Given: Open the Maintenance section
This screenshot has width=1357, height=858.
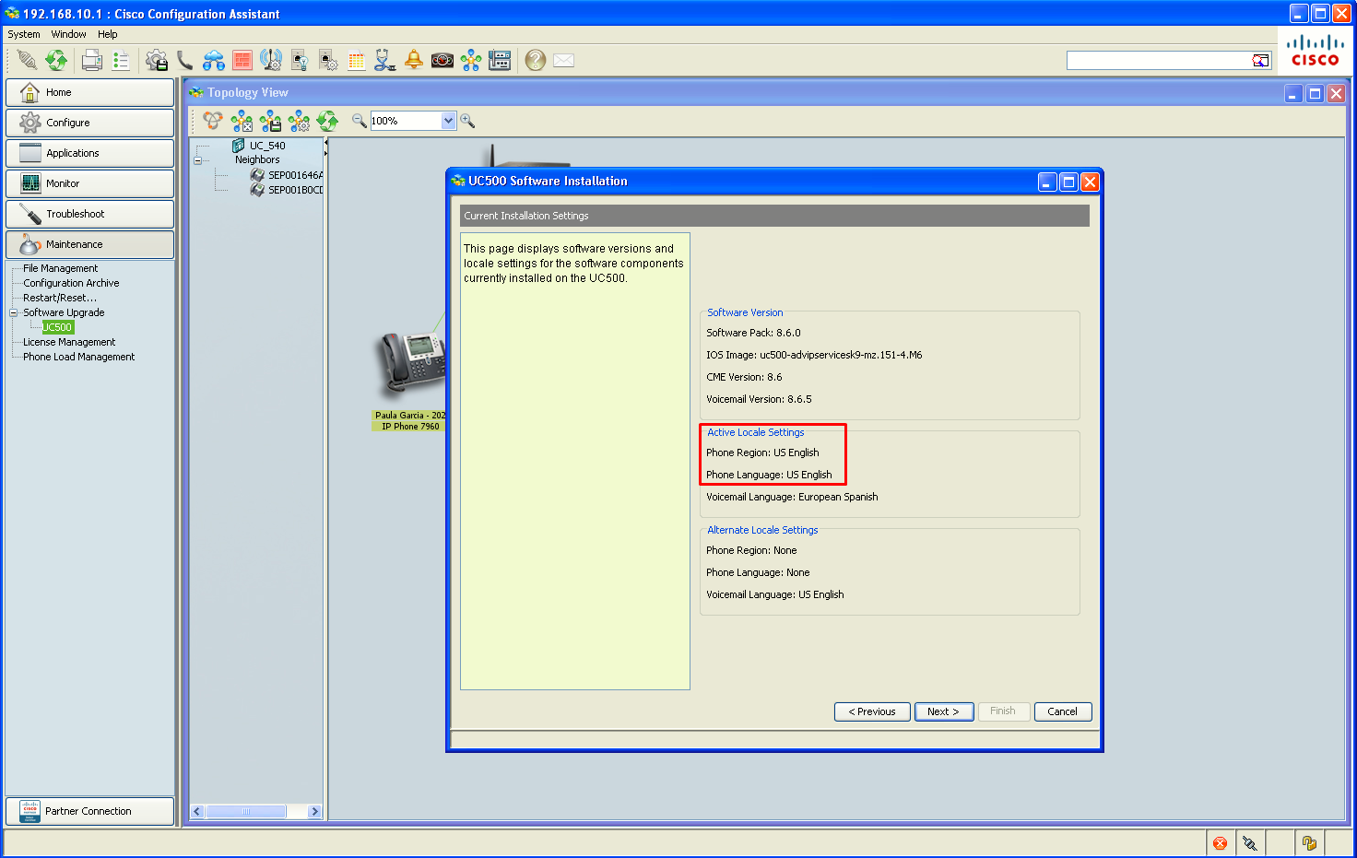Looking at the screenshot, I should click(x=89, y=244).
